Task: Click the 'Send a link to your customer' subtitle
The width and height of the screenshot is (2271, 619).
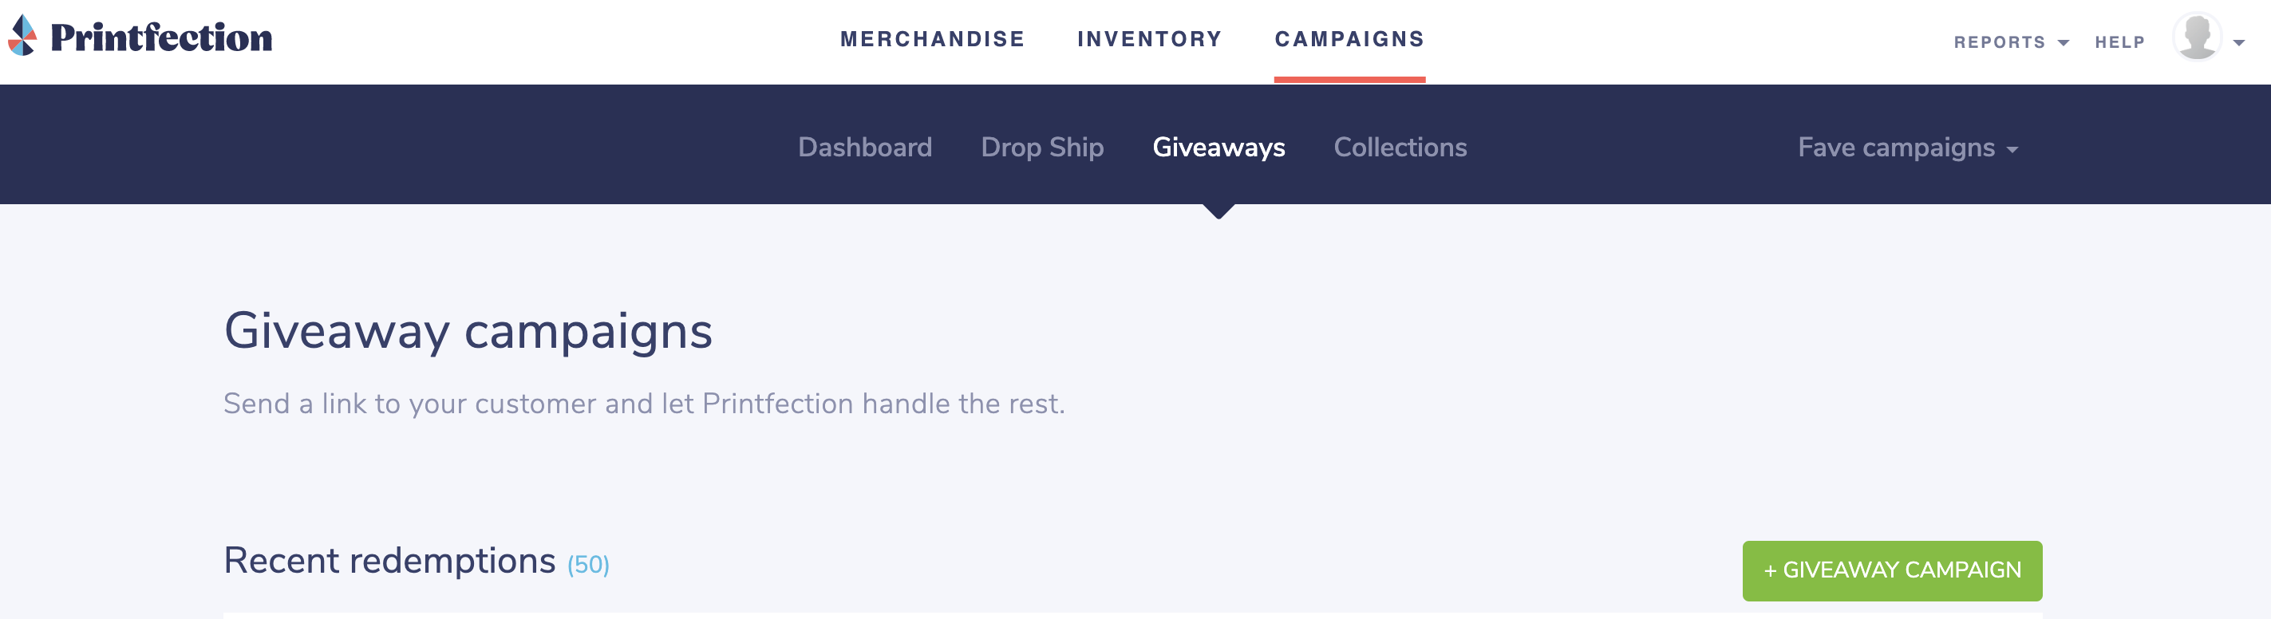Action: [644, 404]
